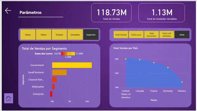The width and height of the screenshot is (197, 111).
Task: Select the Mêses parameter button
Action: coord(44,35)
